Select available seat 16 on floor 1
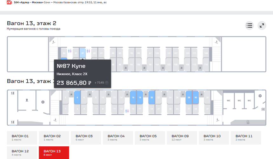Image resolution: width=273 pixels, height=159 pixels. tap(133, 98)
